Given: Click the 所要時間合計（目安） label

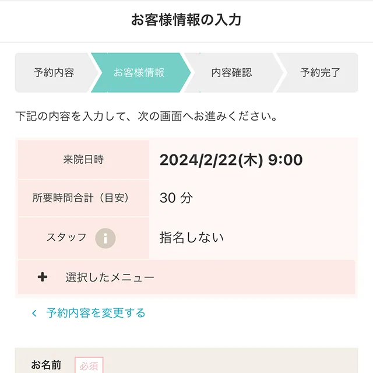Looking at the screenshot, I should pyautogui.click(x=81, y=198).
